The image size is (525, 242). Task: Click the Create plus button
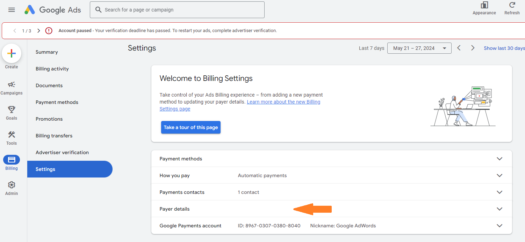click(12, 53)
